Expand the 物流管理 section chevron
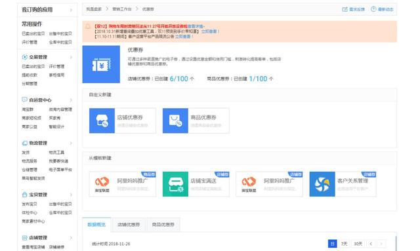The image size is (420, 251). [x=71, y=143]
